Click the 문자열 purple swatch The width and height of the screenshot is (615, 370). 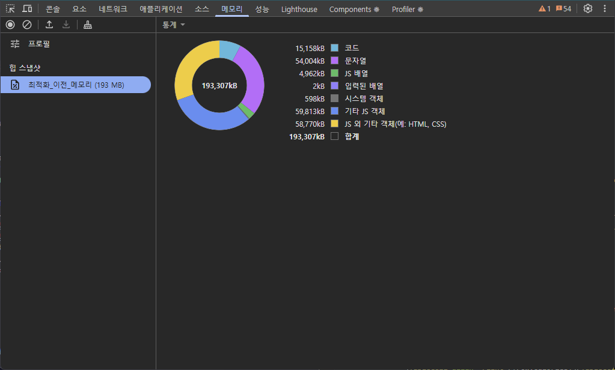click(335, 60)
